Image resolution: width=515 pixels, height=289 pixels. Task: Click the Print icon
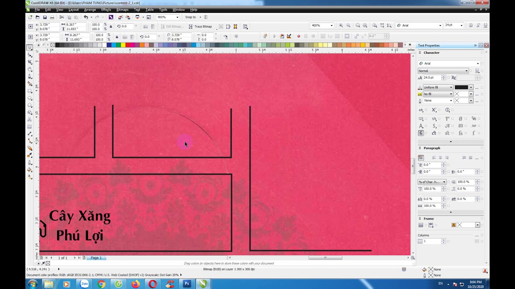(52, 17)
